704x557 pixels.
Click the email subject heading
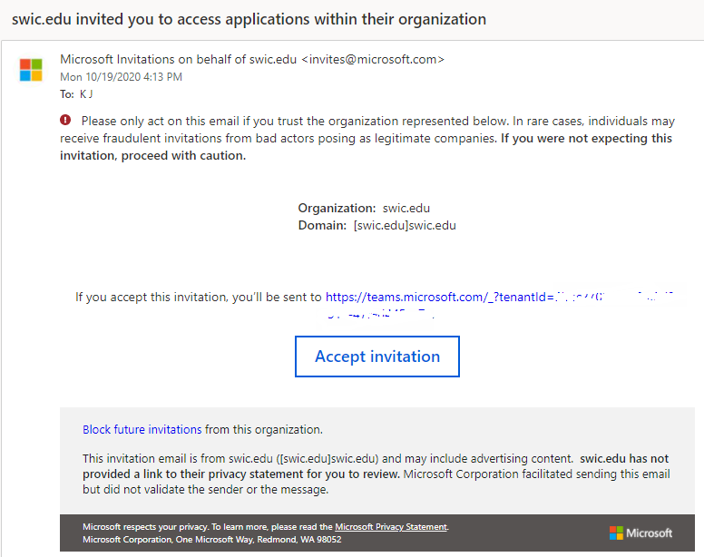249,19
